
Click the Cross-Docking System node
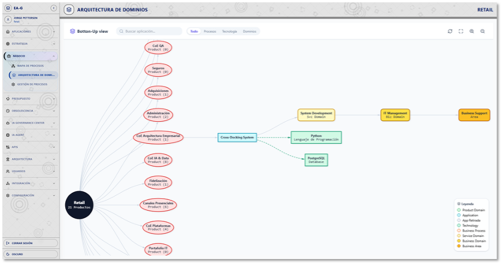point(237,137)
